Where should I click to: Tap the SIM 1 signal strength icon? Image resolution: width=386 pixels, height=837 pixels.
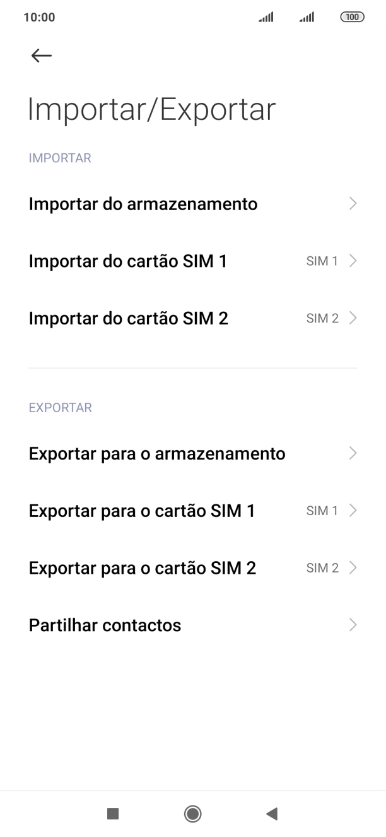(266, 17)
